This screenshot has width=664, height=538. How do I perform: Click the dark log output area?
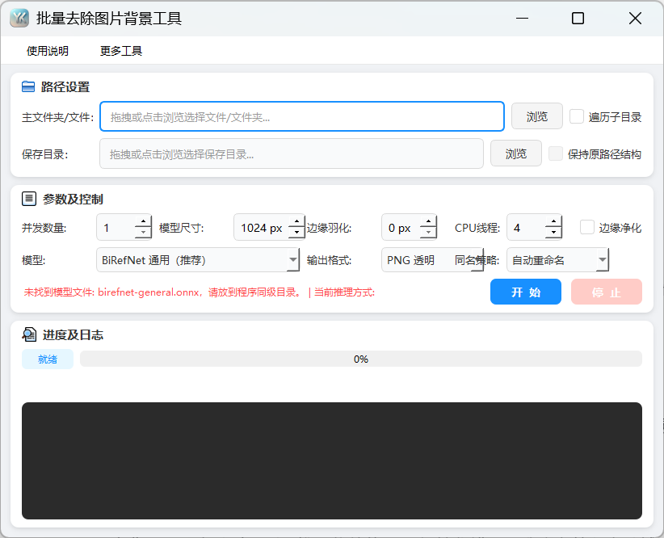tap(331, 460)
